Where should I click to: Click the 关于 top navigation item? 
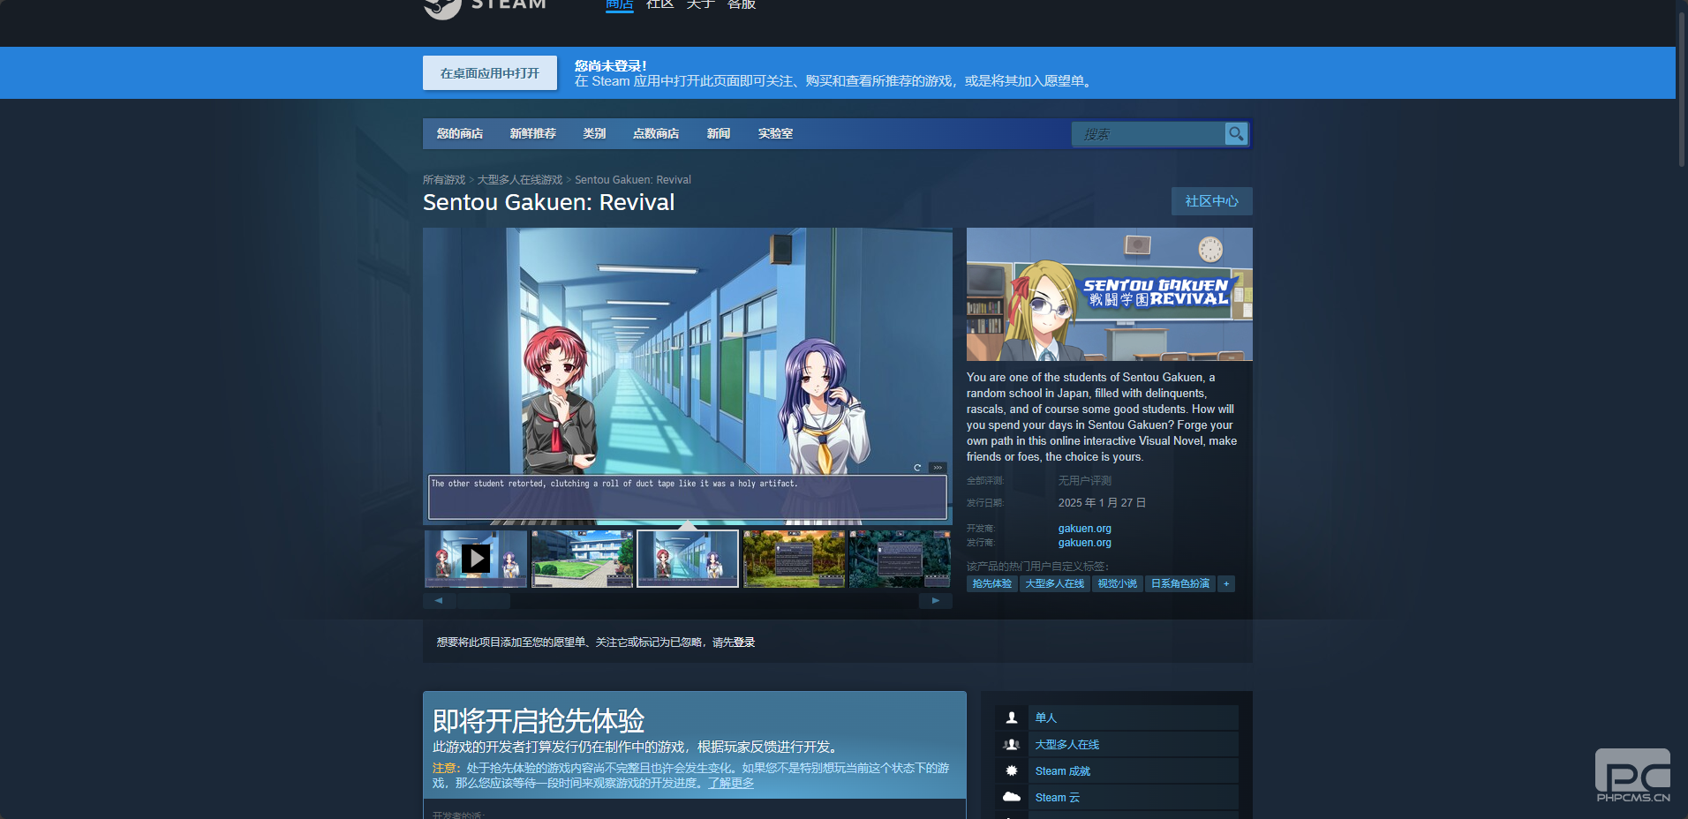click(701, 4)
